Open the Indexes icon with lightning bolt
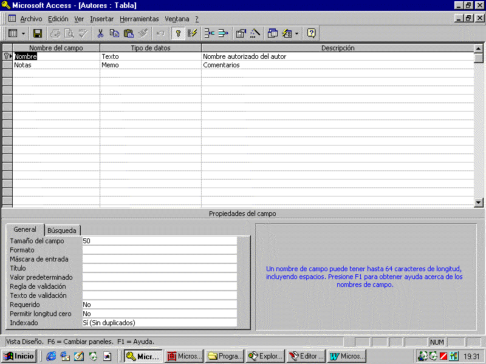 point(192,33)
